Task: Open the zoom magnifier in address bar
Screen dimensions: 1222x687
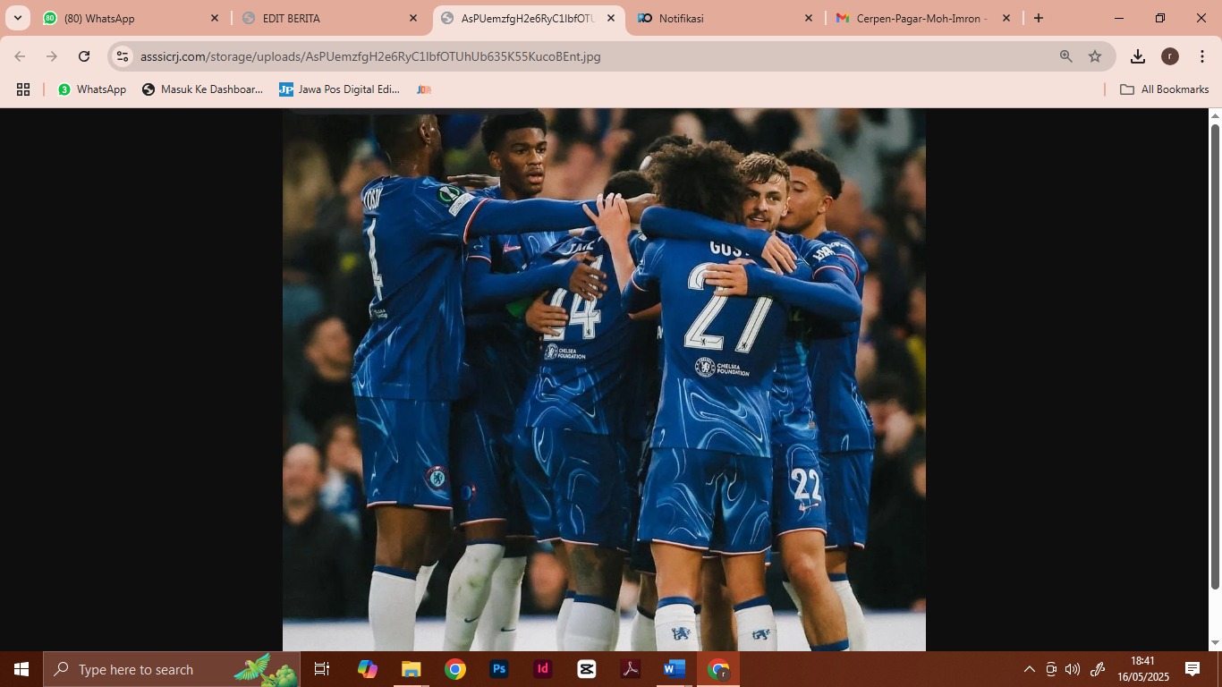Action: [x=1065, y=56]
